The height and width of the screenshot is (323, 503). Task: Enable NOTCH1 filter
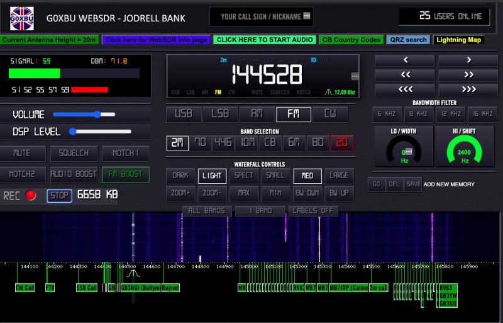tap(125, 153)
